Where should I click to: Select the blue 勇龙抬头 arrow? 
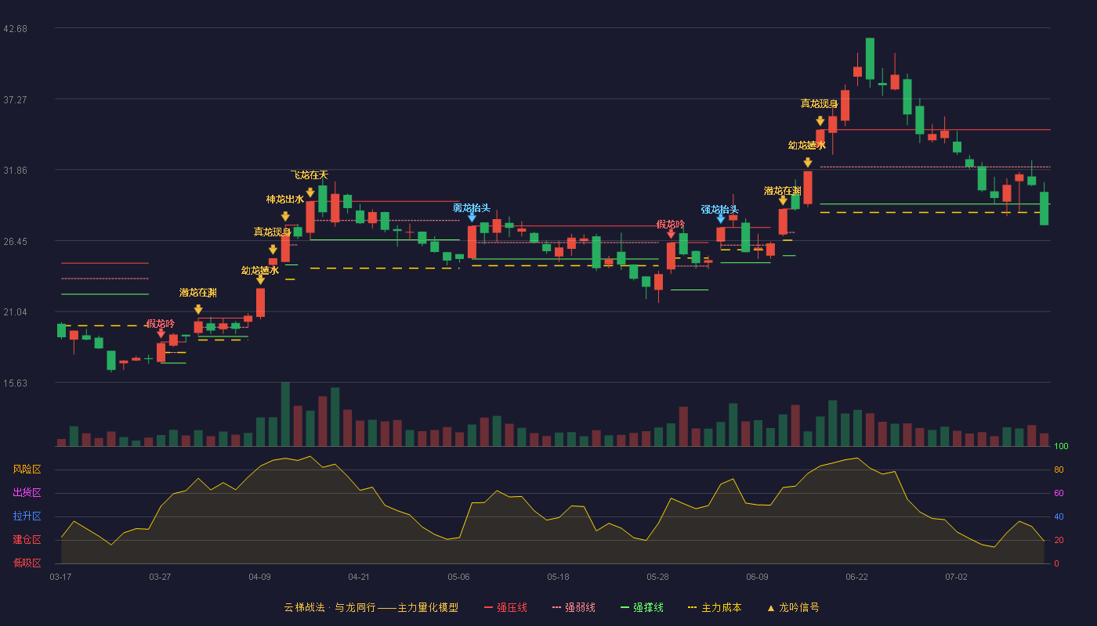pyautogui.click(x=472, y=218)
